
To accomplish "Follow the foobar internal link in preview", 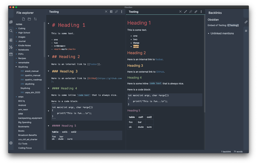I will point(159,59).
